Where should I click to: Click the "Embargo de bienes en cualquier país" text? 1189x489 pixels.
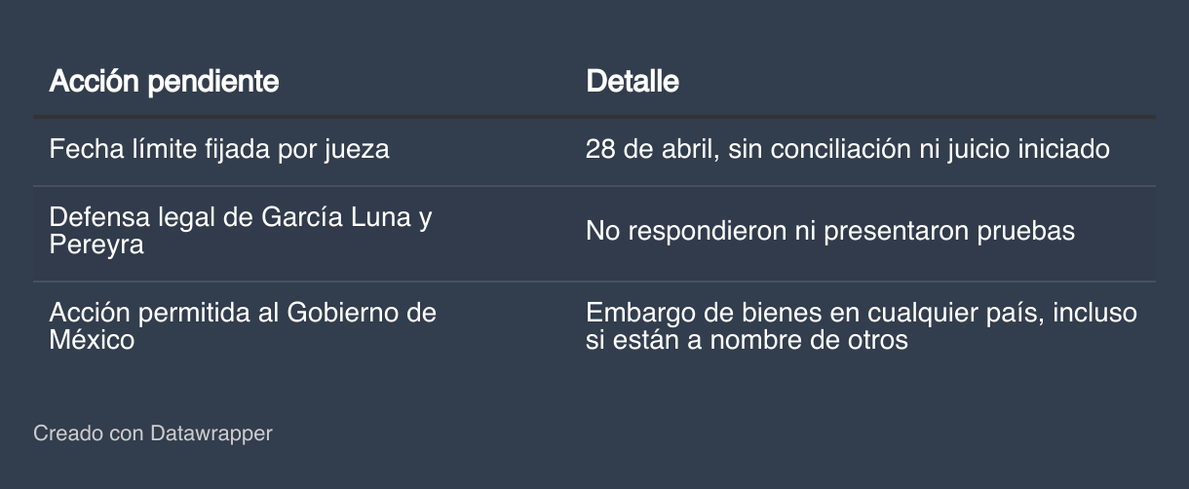click(x=807, y=314)
